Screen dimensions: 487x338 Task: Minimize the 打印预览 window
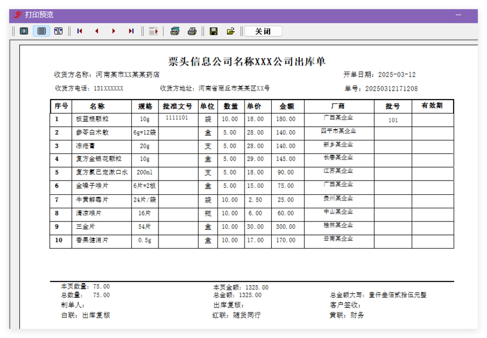click(459, 15)
